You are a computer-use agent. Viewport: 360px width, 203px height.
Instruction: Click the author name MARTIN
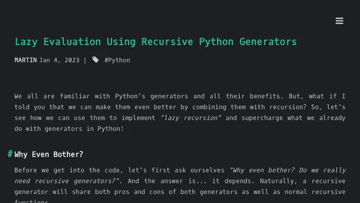click(26, 60)
